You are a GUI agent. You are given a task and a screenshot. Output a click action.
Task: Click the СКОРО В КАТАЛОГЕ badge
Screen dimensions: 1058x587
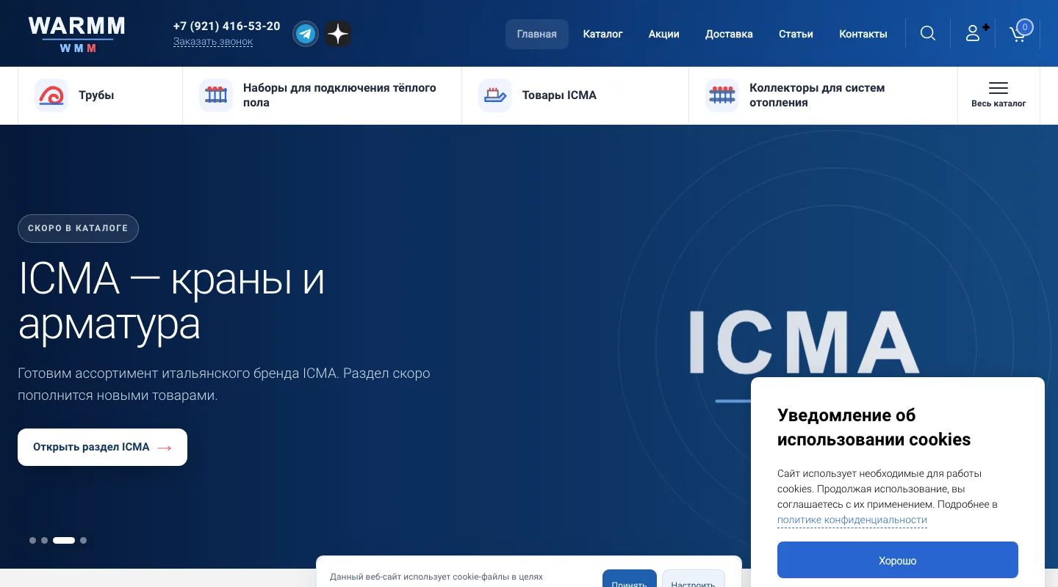[x=78, y=228]
